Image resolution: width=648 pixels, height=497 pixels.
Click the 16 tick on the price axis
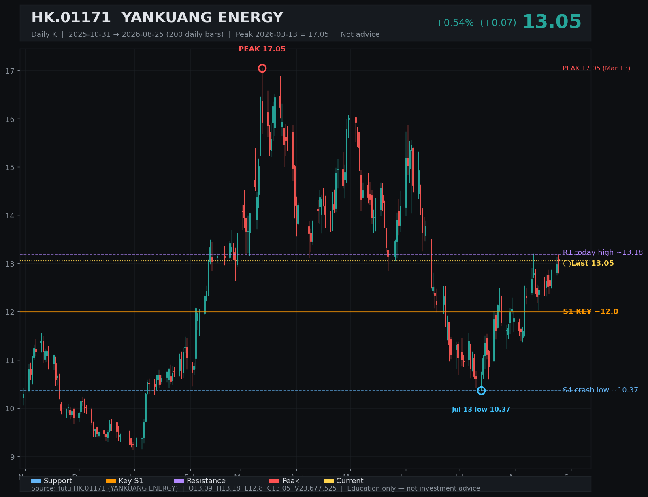(10, 119)
